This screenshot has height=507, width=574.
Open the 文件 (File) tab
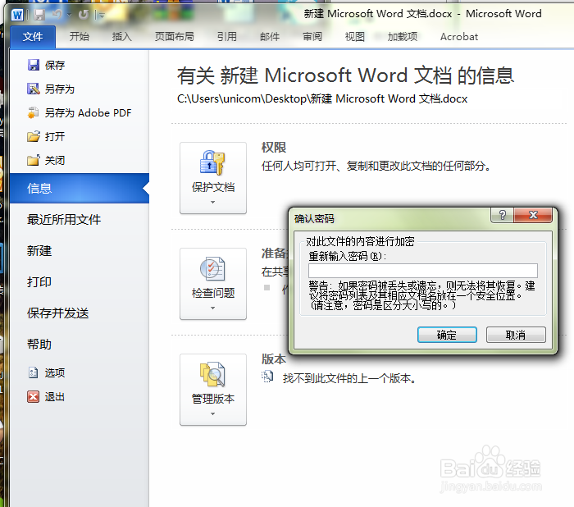(33, 37)
